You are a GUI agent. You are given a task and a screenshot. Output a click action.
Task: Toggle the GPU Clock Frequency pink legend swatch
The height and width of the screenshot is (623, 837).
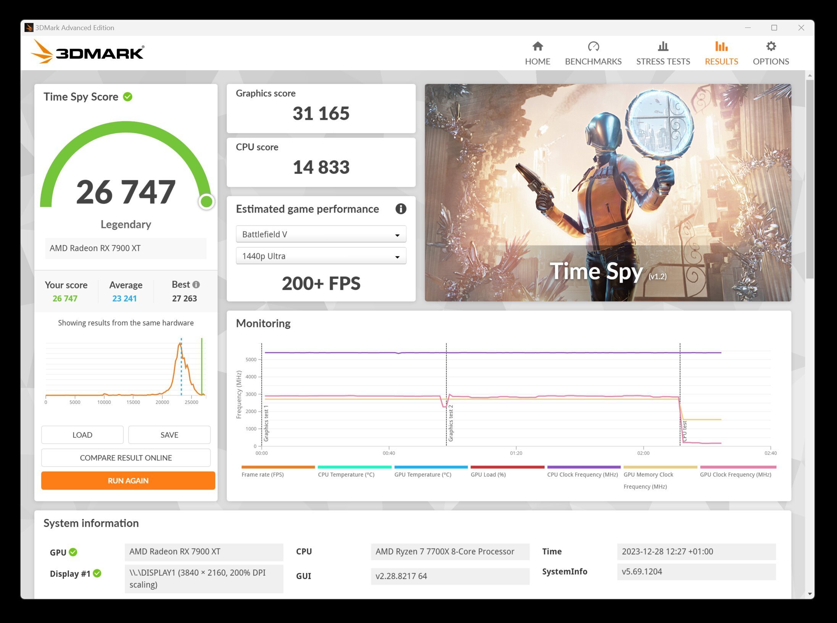(x=738, y=467)
